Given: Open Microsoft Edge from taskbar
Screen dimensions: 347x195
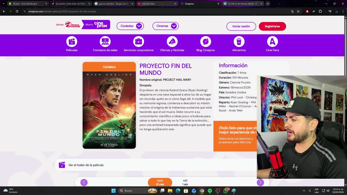Looking at the screenshot, I should 178,191.
